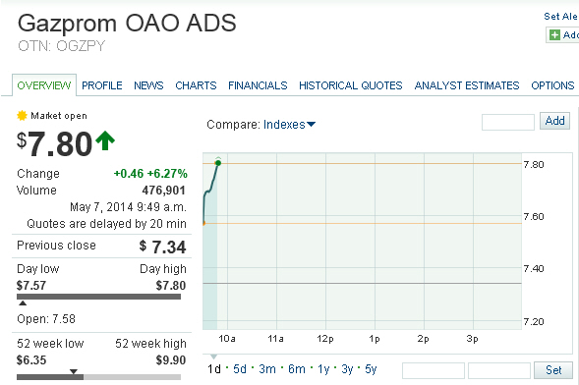Click the green dot on the chart line

coord(218,163)
